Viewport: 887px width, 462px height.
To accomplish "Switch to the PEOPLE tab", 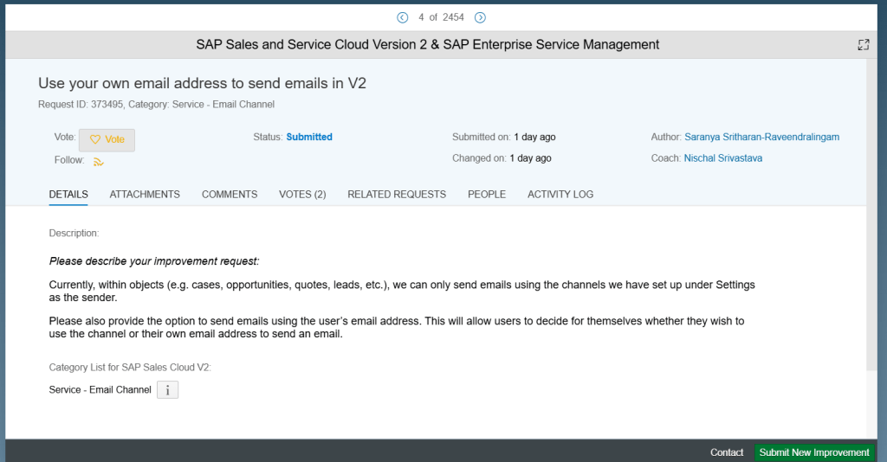I will [487, 195].
